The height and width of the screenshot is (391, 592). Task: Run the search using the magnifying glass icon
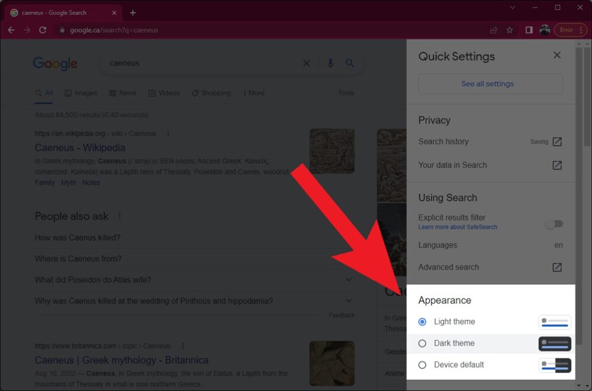pos(350,63)
